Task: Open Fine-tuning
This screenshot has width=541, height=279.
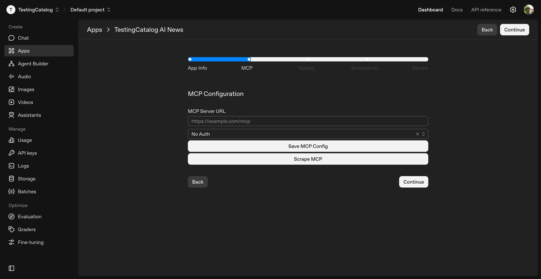Action: point(31,242)
